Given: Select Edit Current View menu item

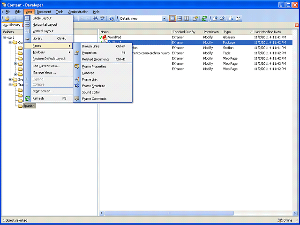Looking at the screenshot, I should click(x=48, y=66).
